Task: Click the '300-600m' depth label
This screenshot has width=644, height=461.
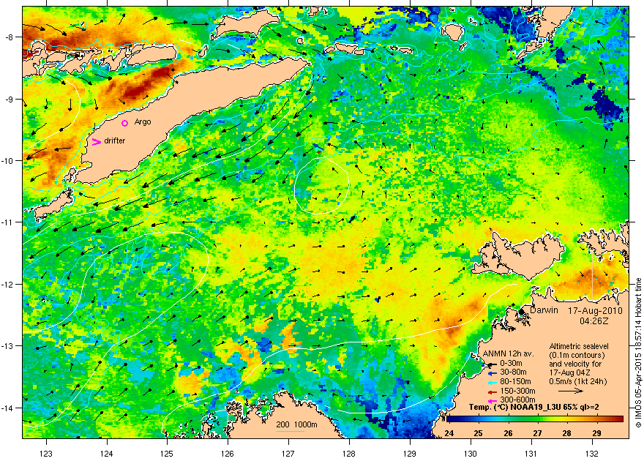Action: [517, 400]
